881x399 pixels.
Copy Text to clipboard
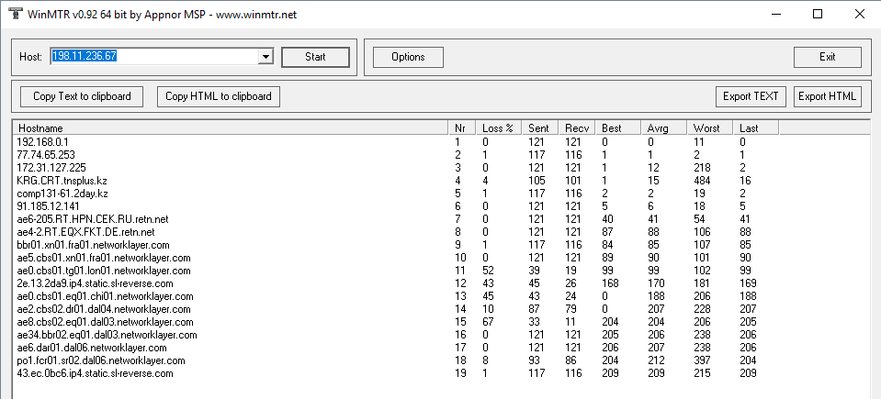click(82, 96)
